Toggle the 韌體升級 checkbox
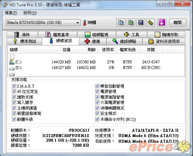 tap(14, 119)
